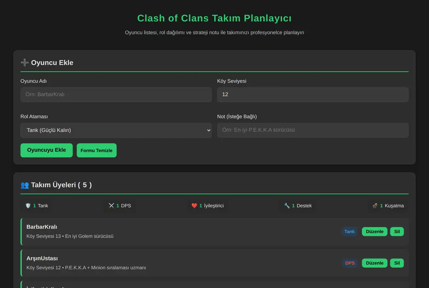Click the text 'P.E.K.K.A + Minion sıralaması uzmanı'
Viewport: 429px width, 288px height.
pyautogui.click(x=106, y=268)
